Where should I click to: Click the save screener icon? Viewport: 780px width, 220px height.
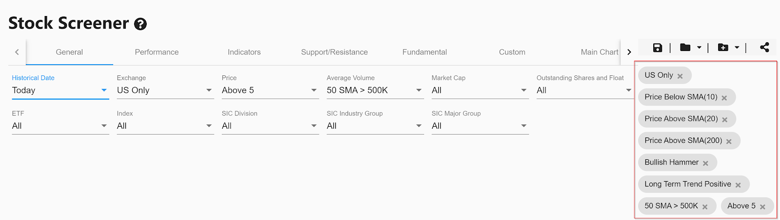tap(658, 48)
